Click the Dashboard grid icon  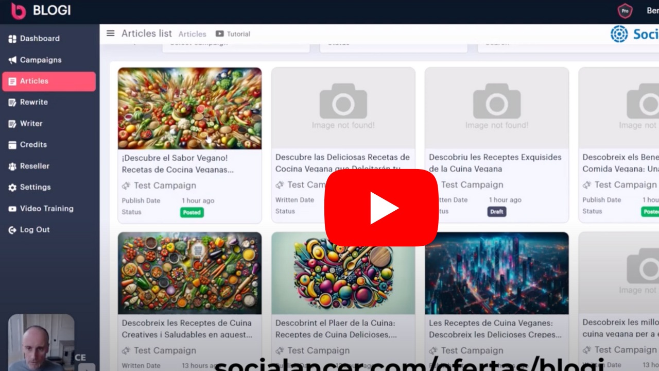(x=12, y=39)
